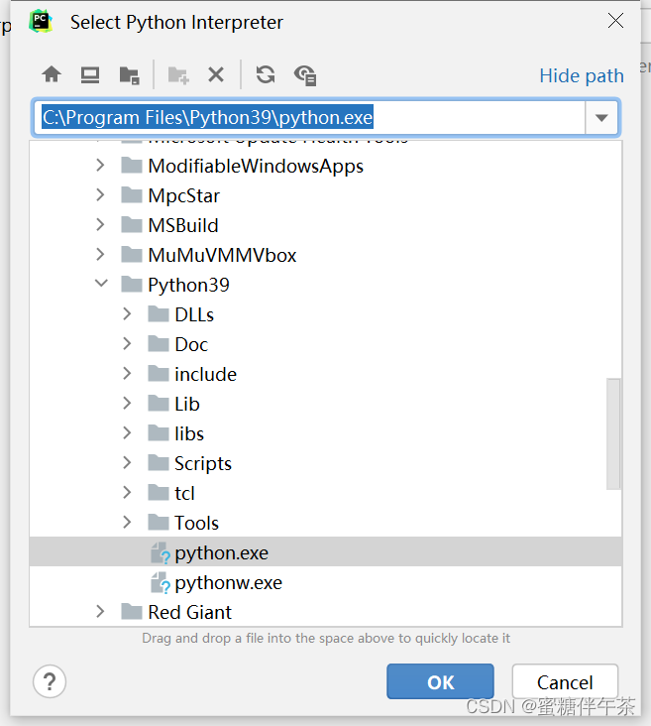
Task: Select the Tools folder row
Action: [x=326, y=523]
